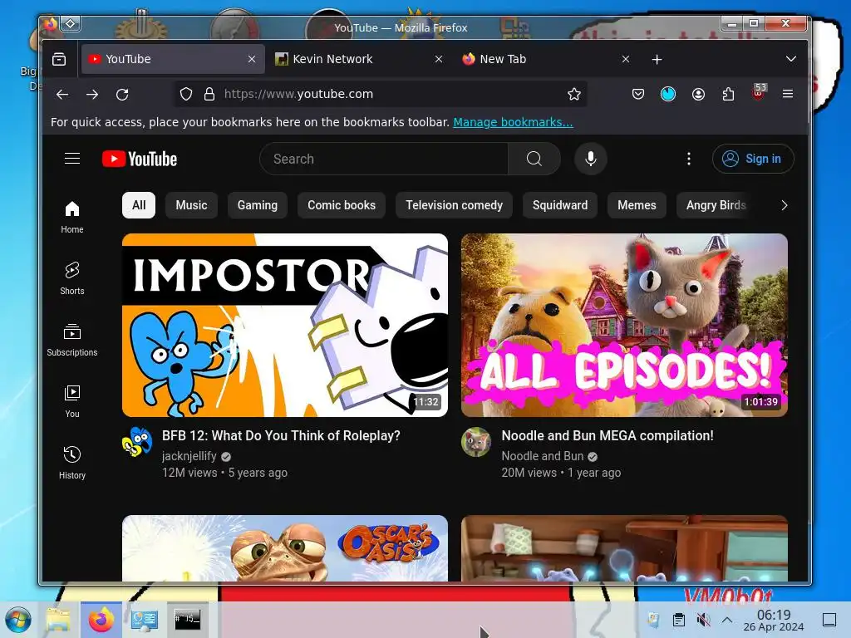Click the search magnifier button

(x=534, y=159)
